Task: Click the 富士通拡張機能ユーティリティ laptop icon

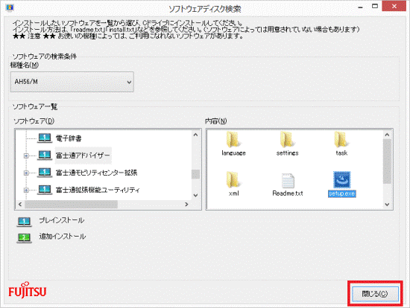Action: pos(45,190)
